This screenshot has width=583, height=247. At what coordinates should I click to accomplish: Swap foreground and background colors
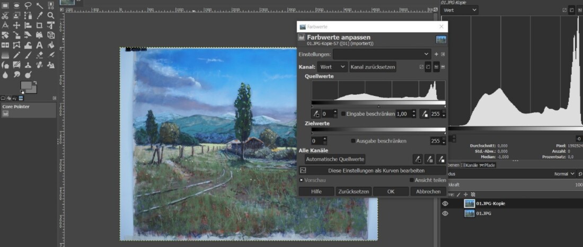[x=34, y=82]
